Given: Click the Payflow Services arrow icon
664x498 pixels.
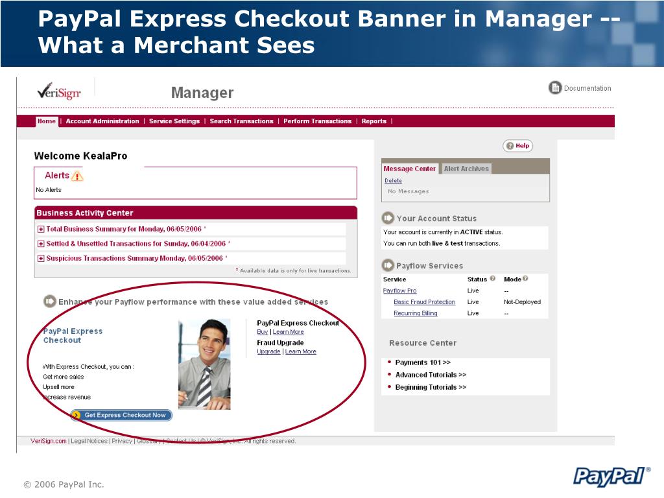Looking at the screenshot, I should coord(388,265).
